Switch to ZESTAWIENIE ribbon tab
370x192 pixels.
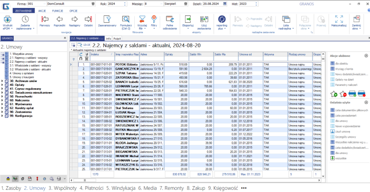[x=24, y=11]
